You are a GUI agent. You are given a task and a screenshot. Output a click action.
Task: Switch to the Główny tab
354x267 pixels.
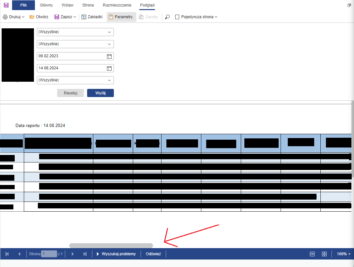[x=46, y=5]
